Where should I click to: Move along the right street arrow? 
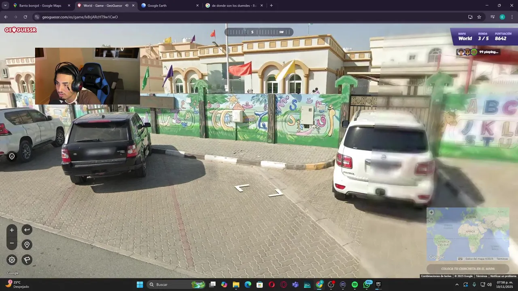pos(276,193)
